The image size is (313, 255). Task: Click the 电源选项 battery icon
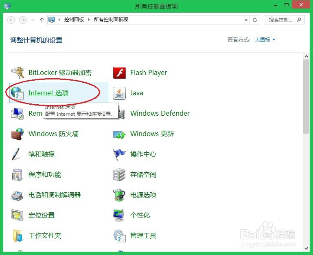click(x=119, y=195)
